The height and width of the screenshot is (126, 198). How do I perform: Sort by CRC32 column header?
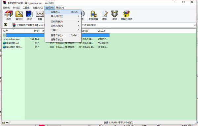(x=101, y=31)
